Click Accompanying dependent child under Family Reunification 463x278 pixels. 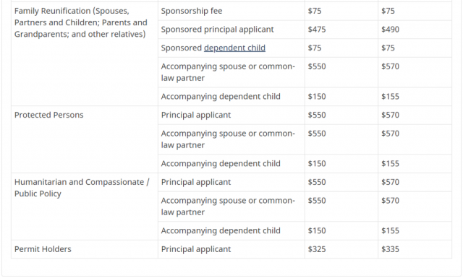[x=221, y=97]
